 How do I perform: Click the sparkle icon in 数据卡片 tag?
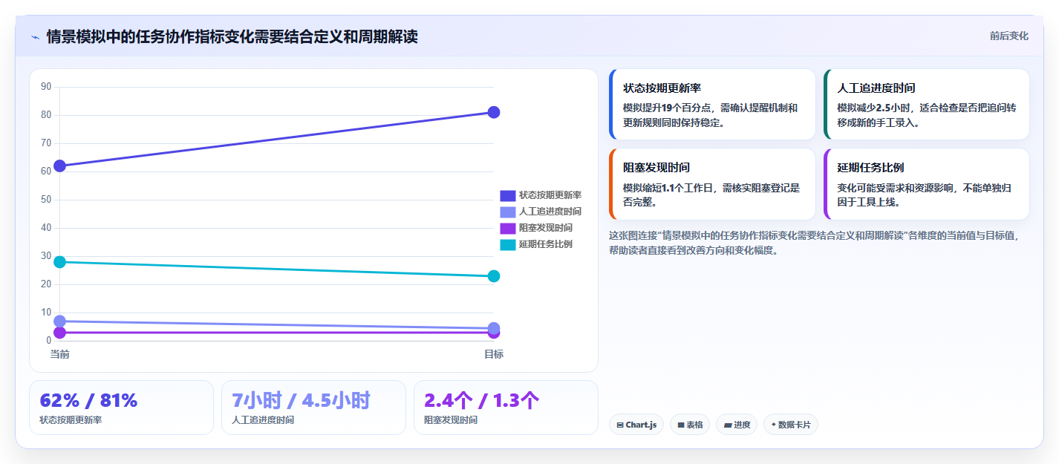[x=774, y=425]
